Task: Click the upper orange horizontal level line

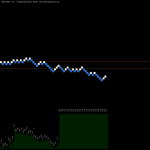Action: (75, 61)
